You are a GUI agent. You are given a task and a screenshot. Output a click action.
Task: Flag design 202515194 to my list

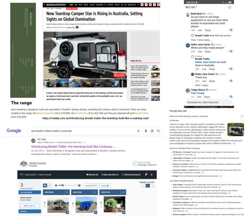[x=124, y=192]
